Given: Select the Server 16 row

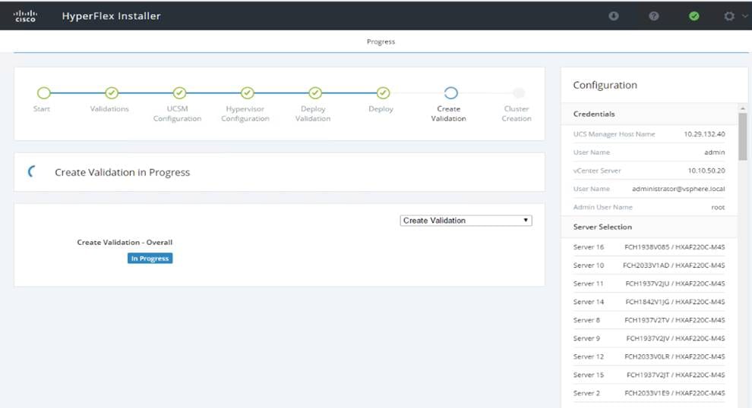Looking at the screenshot, I should tap(649, 247).
